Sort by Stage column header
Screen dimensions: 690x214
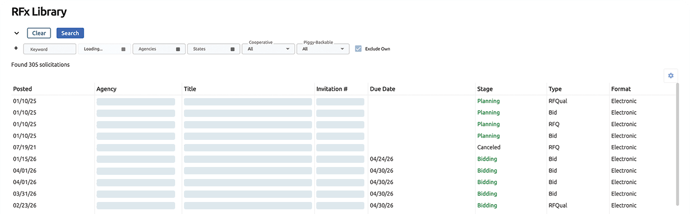coord(485,89)
